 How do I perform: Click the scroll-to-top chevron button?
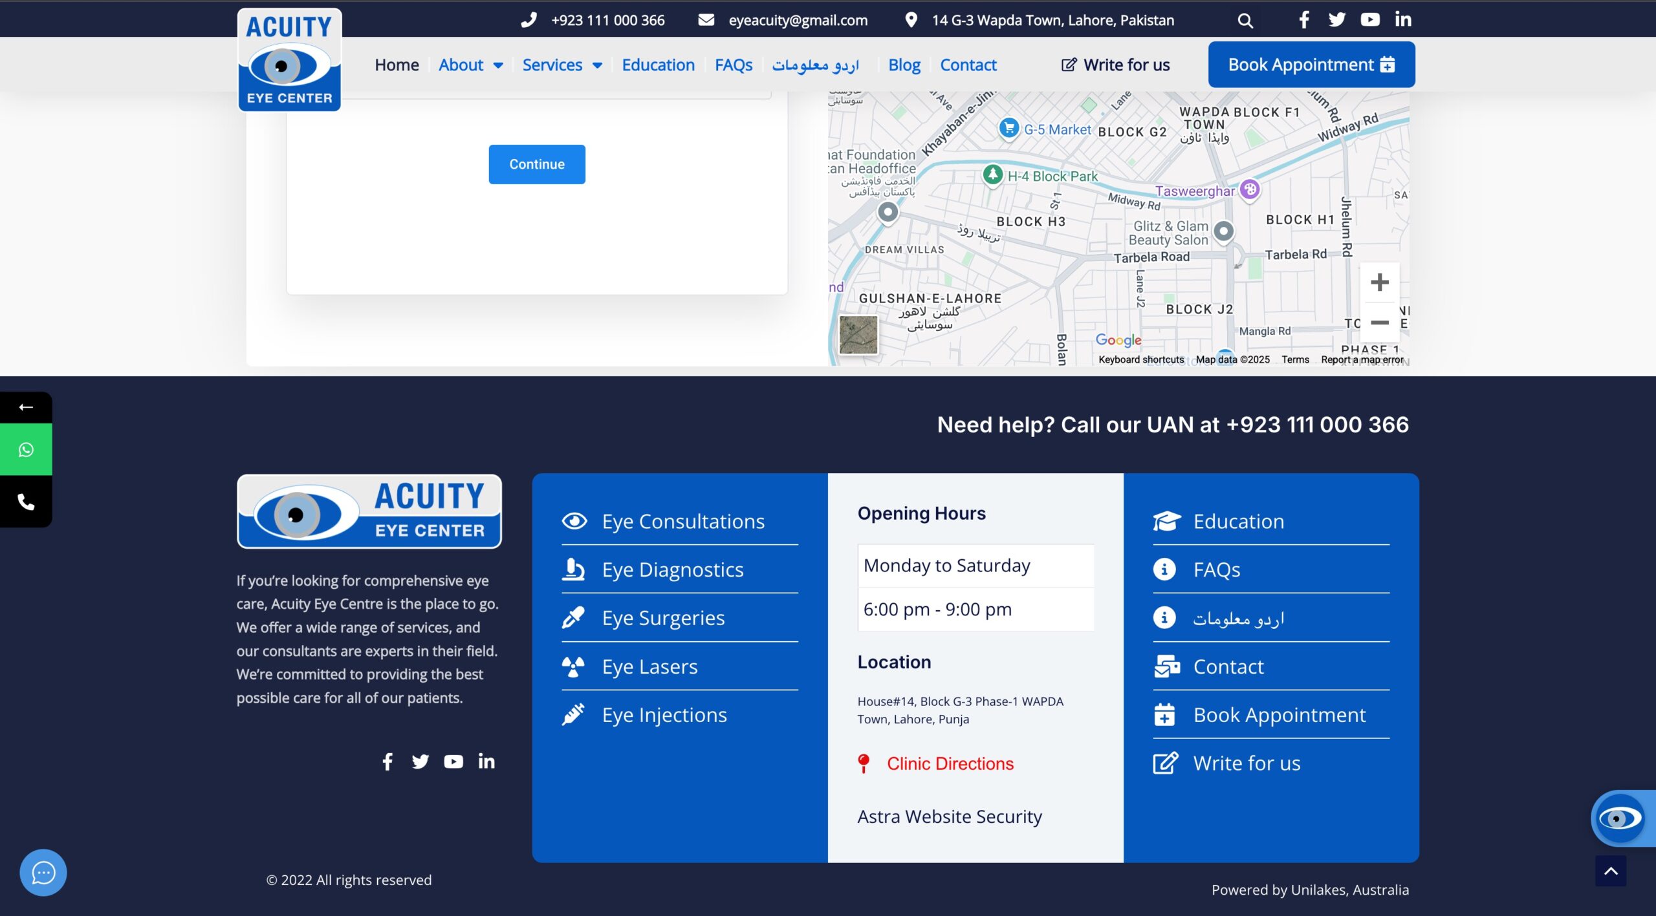point(1611,871)
